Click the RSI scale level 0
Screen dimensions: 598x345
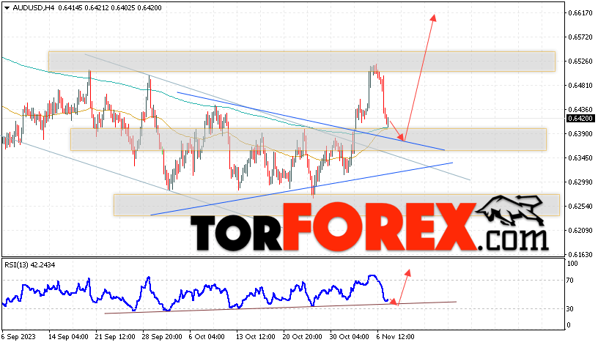click(x=569, y=325)
